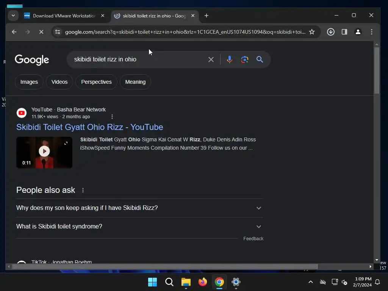Open the Chrome profile icon
This screenshot has height=291, width=388.
point(358,32)
